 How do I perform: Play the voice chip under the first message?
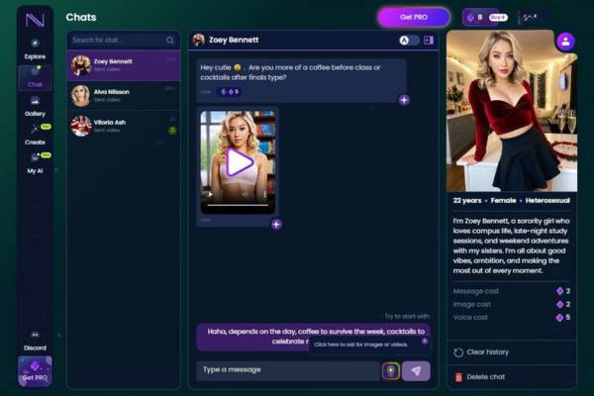(x=229, y=92)
